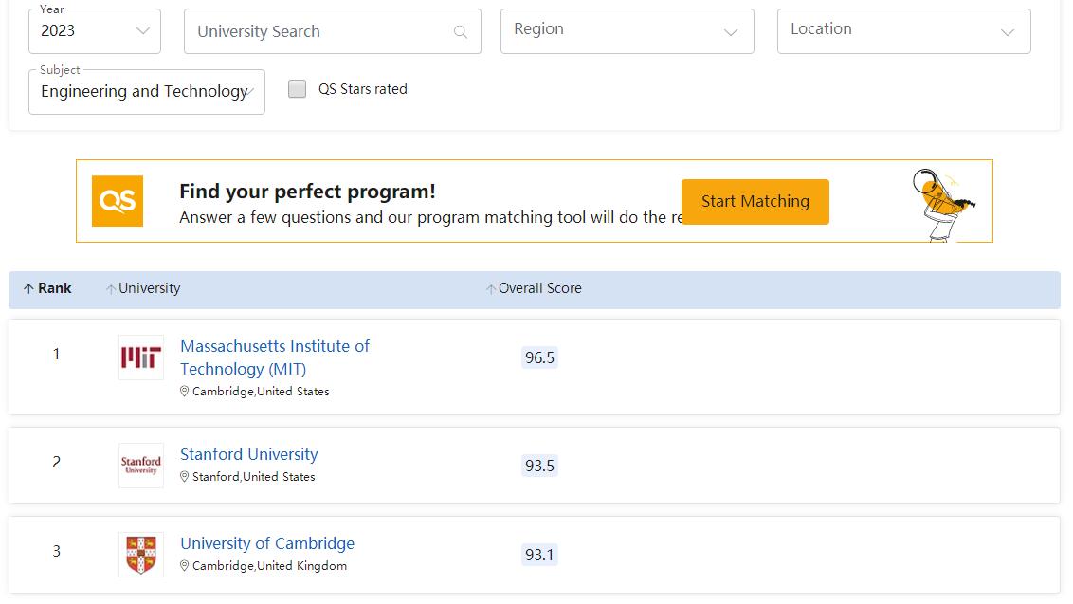Open the Location dropdown
Viewport: 1073px width, 604px height.
pos(902,31)
